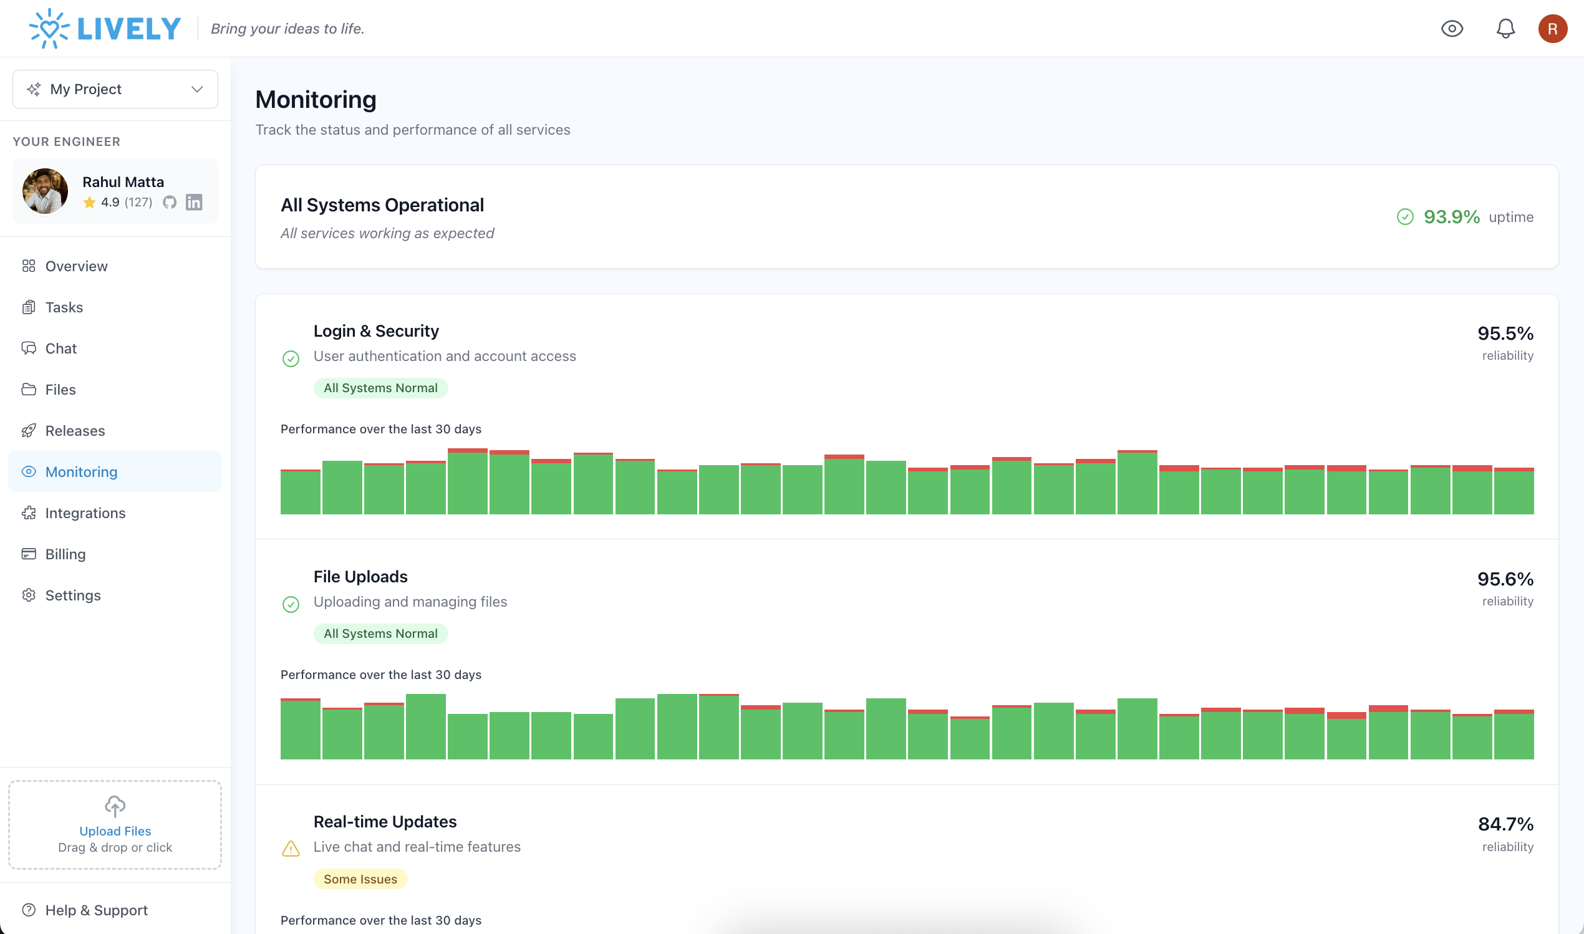Open the Tasks page
This screenshot has height=934, width=1584.
tap(64, 307)
